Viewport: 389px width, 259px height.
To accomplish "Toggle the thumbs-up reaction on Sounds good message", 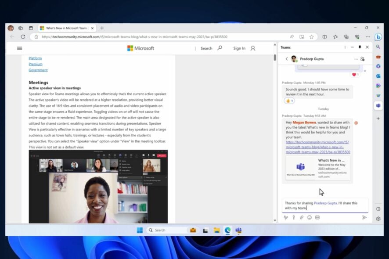I will (289, 101).
